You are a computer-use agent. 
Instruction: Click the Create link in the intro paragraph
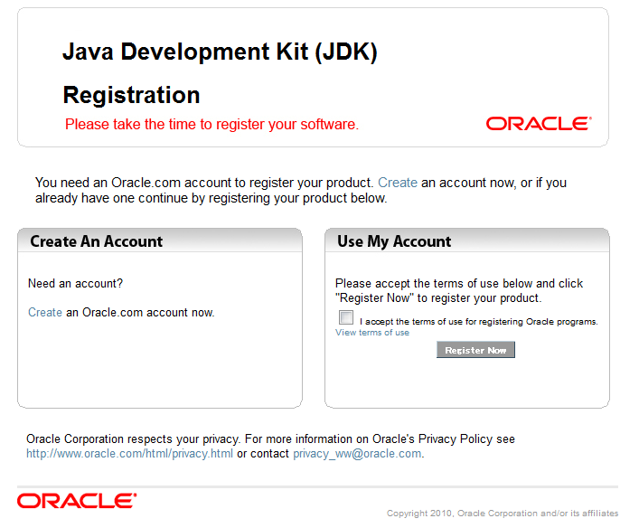click(x=398, y=183)
